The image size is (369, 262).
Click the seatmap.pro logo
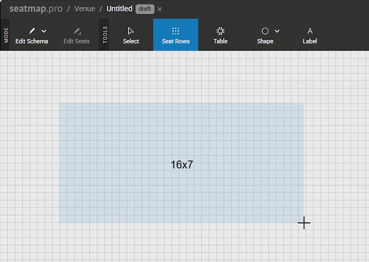pos(36,9)
